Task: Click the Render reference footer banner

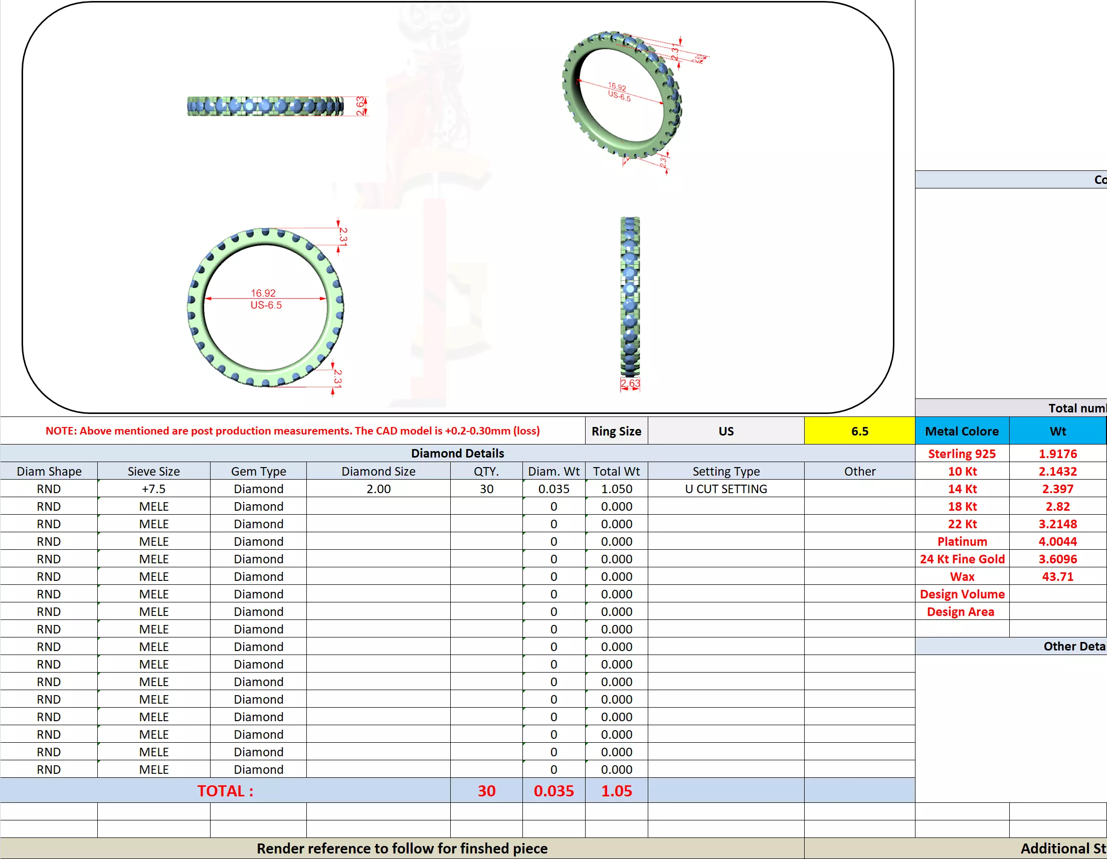Action: 402,848
